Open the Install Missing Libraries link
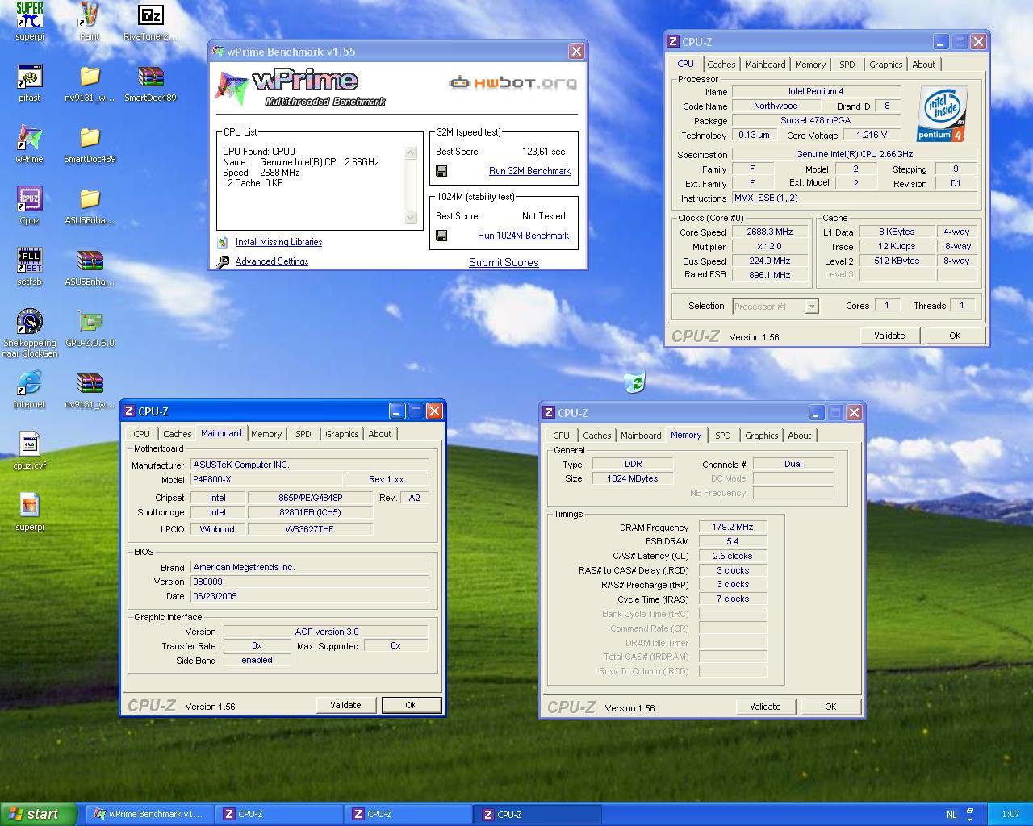1033x826 pixels. 278,242
